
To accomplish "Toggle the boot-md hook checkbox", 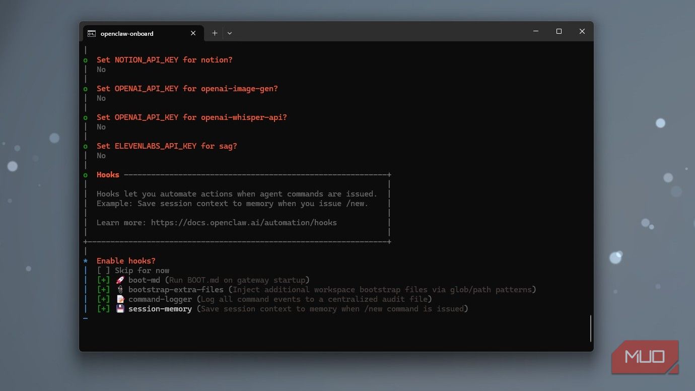I will click(x=103, y=280).
